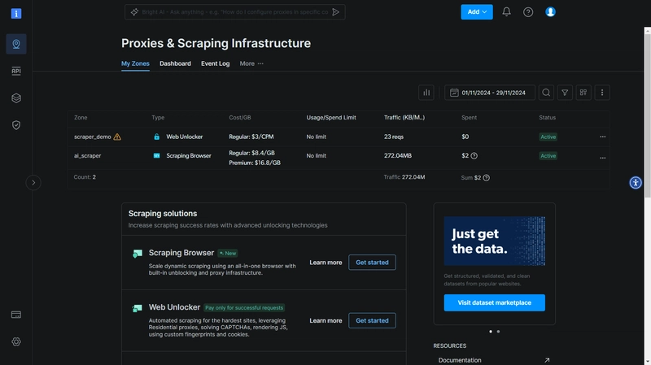Open the API sidebar section

tap(16, 71)
